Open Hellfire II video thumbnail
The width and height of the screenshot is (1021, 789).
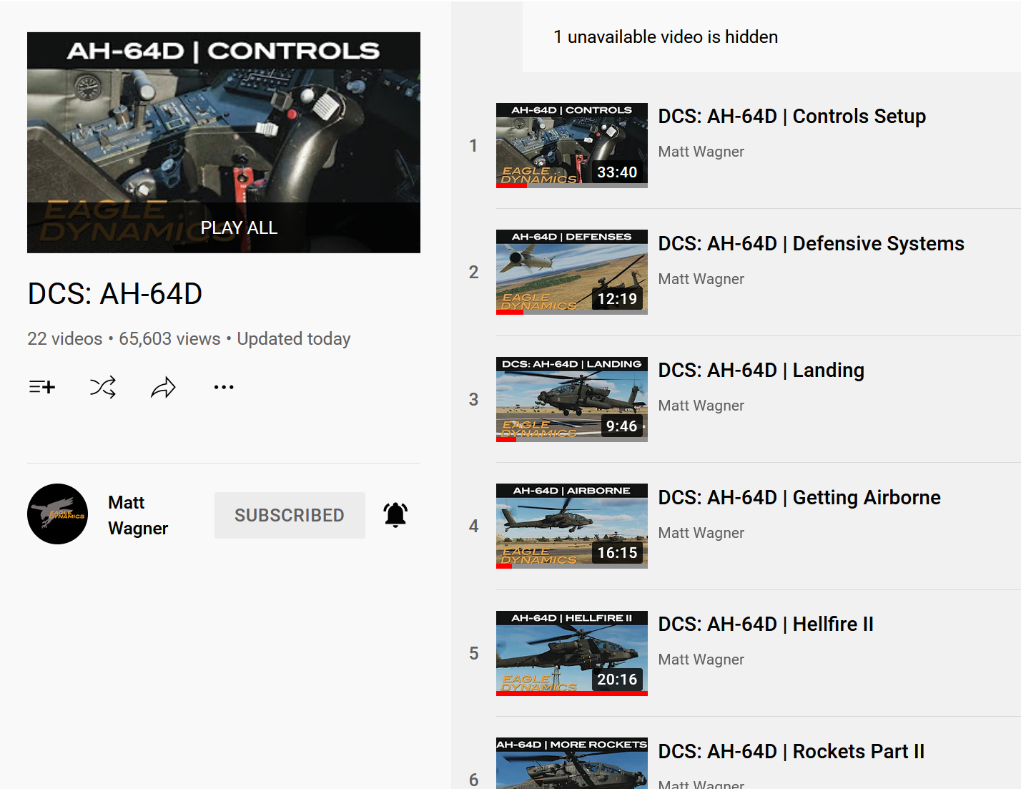coord(572,653)
